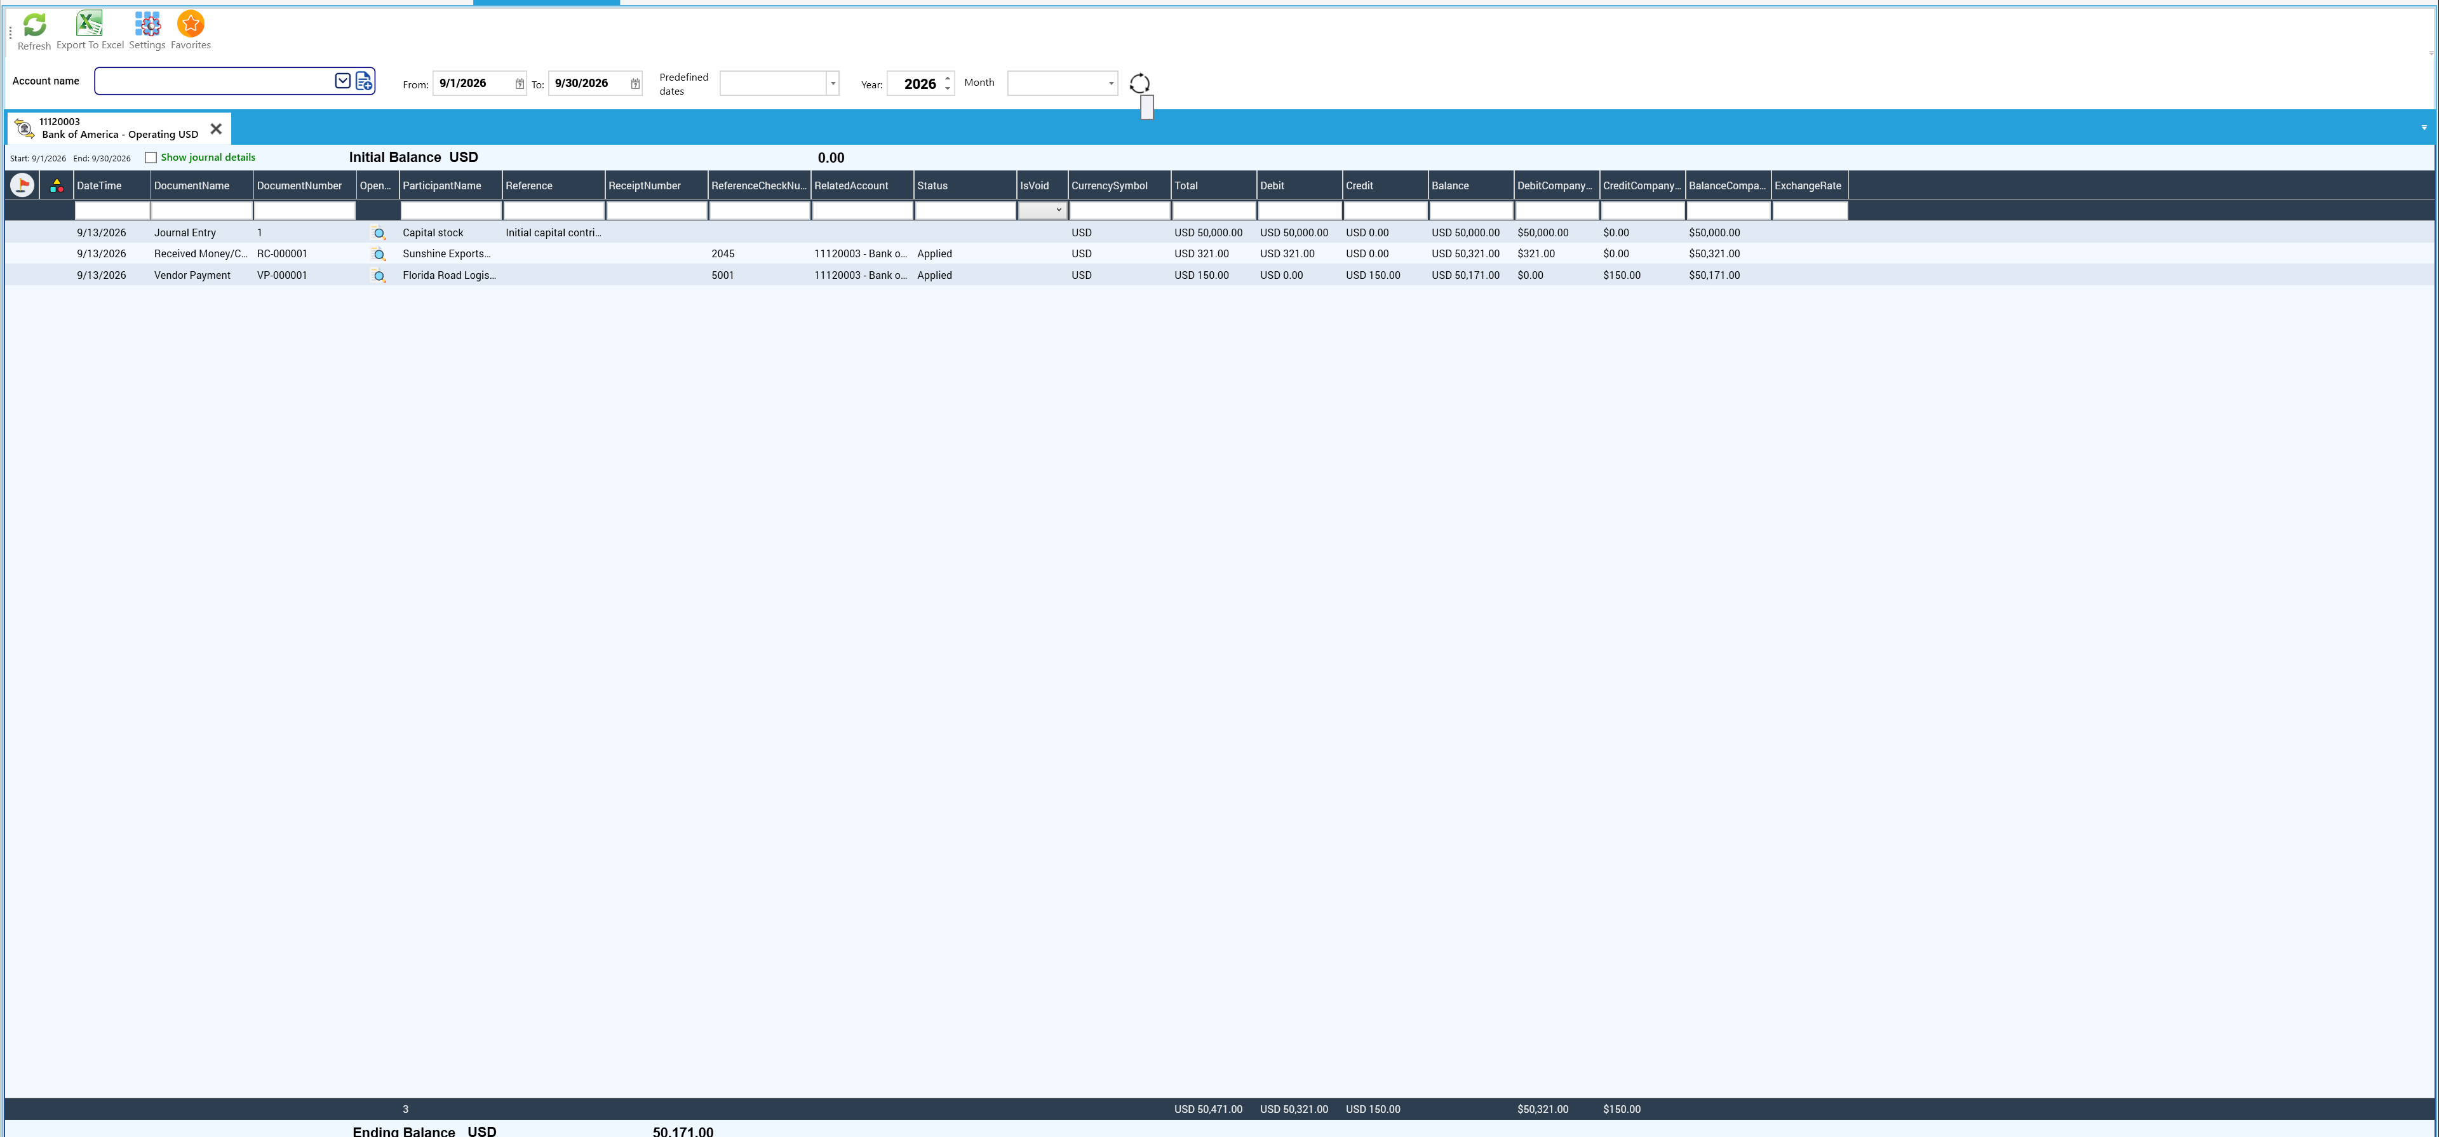Screen dimensions: 2439x1137
Task: Open the Month dropdown
Action: click(1111, 83)
